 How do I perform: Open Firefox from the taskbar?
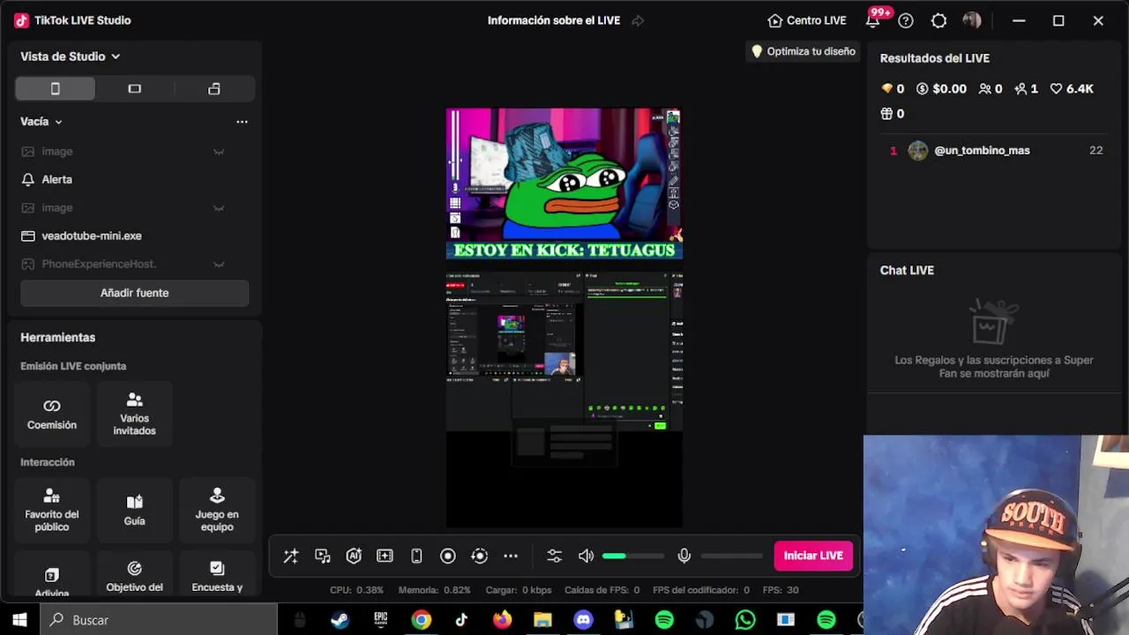(502, 620)
